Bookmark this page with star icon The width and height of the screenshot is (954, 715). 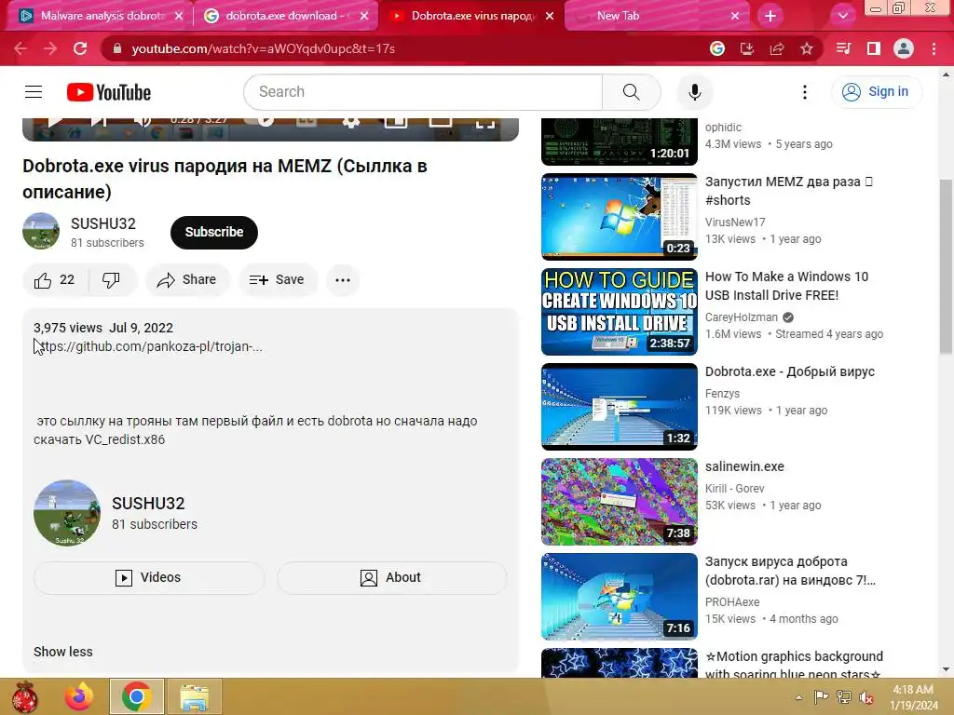point(807,48)
